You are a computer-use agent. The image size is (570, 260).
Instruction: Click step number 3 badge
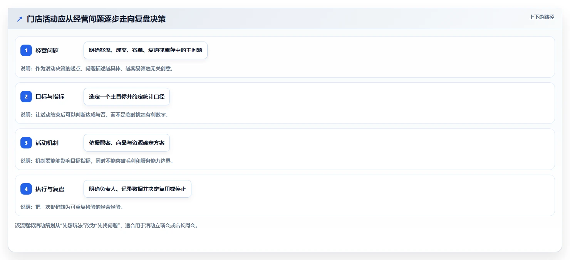tap(26, 143)
